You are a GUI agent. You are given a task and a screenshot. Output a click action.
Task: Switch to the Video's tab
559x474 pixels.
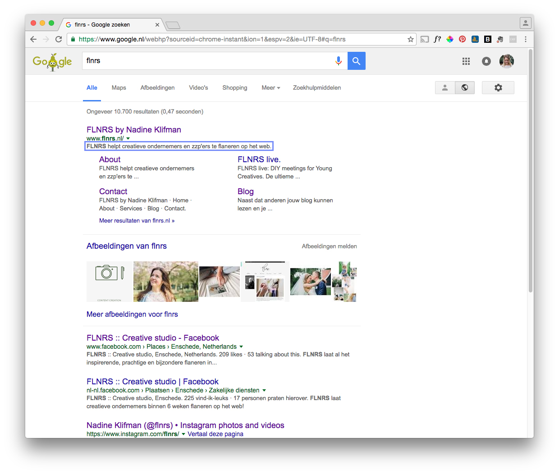click(x=198, y=88)
